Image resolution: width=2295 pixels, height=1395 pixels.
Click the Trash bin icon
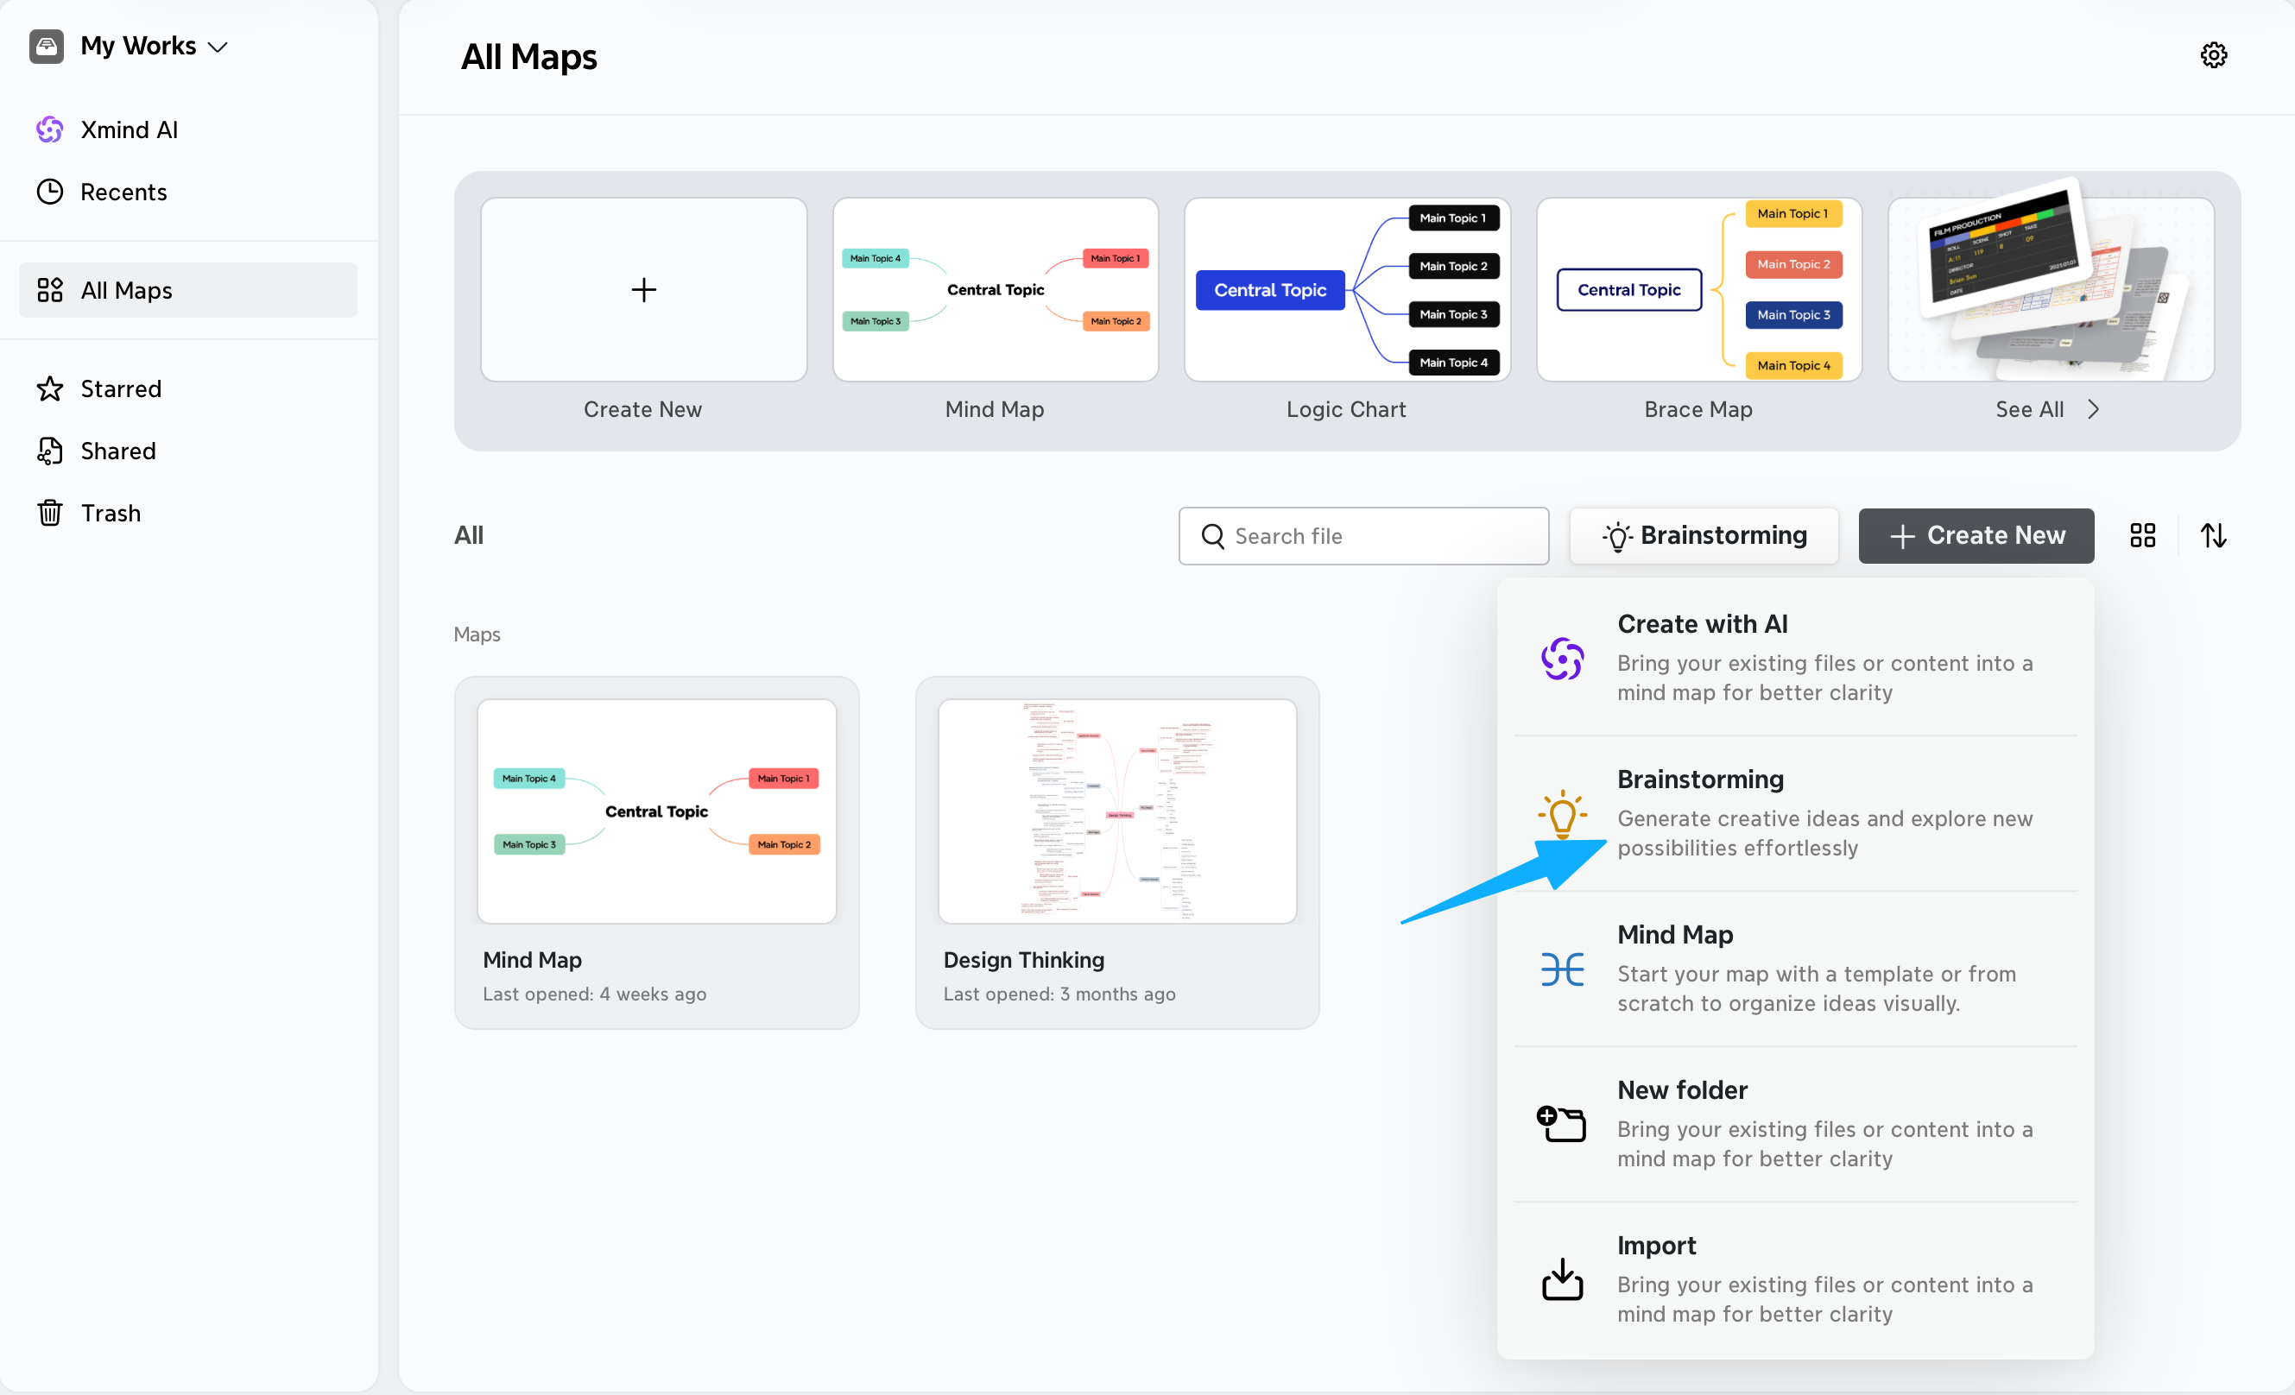click(49, 513)
